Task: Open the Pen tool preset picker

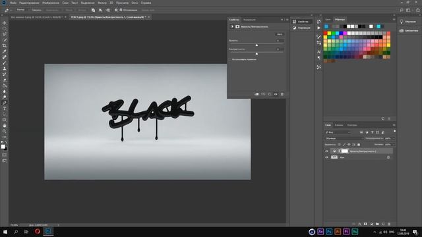Action: tap(8, 10)
